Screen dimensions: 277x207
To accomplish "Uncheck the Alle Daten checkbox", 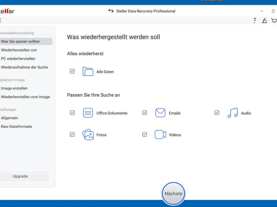I will coord(72,72).
